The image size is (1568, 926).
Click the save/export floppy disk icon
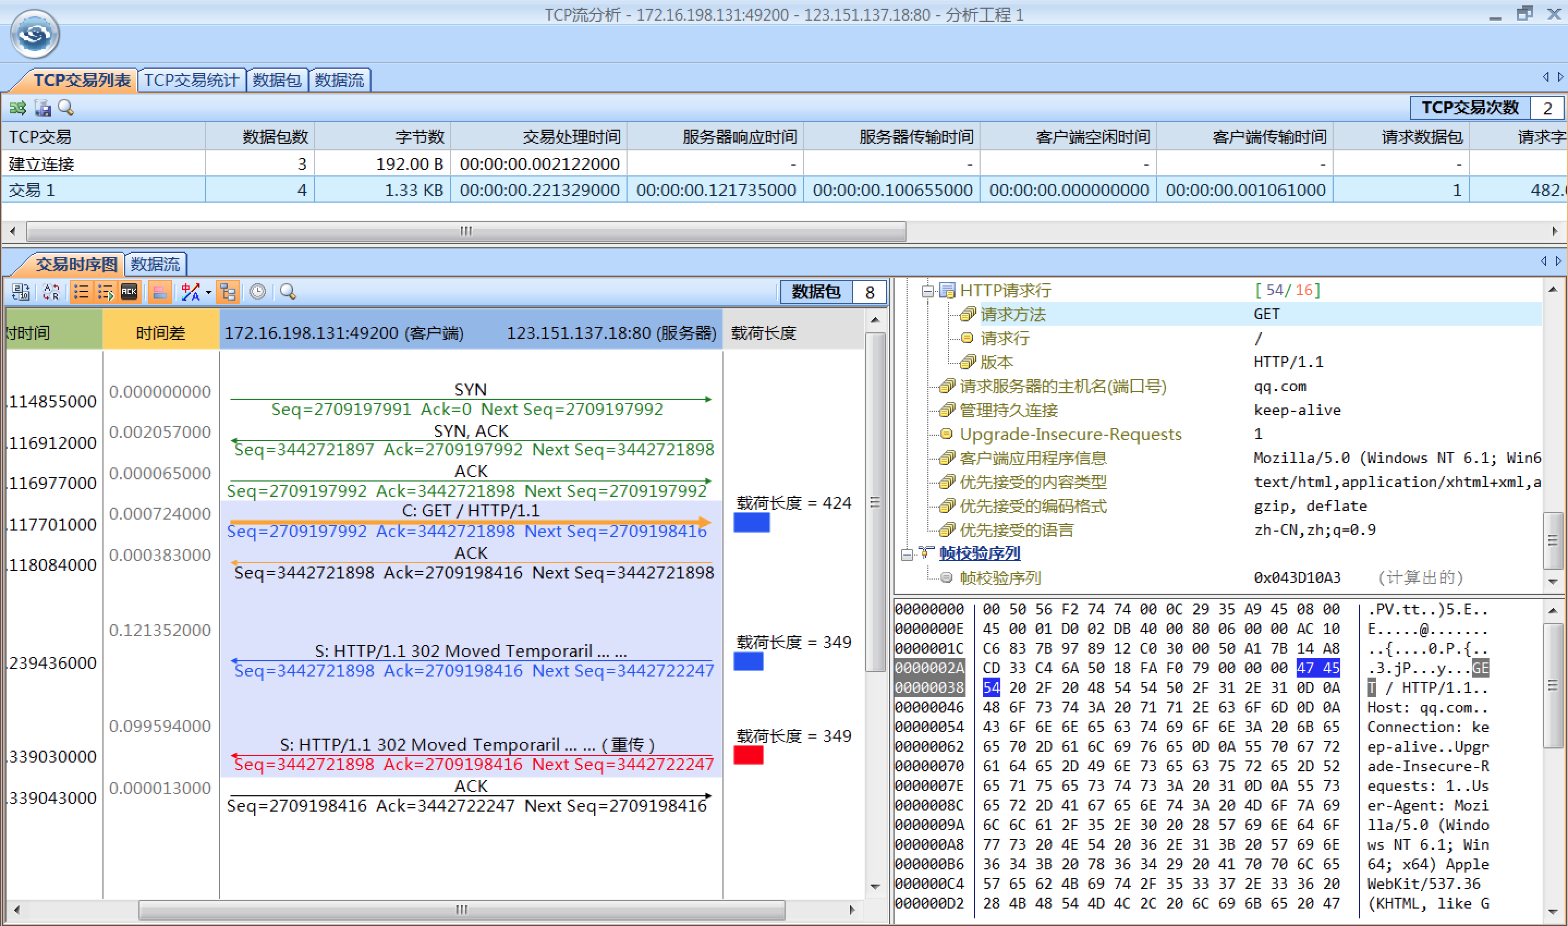coord(42,108)
